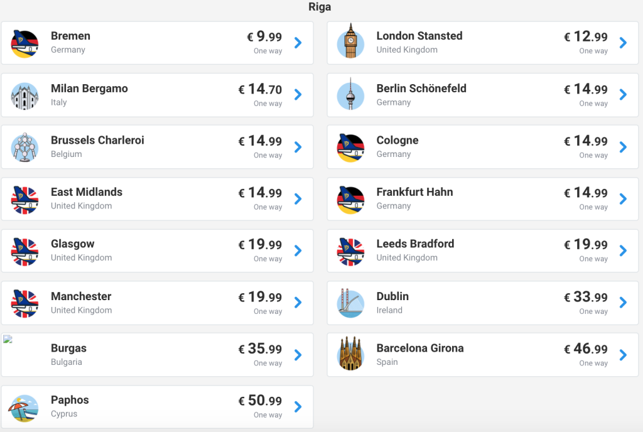Open the Leeds Bradford chevron arrow
Image resolution: width=643 pixels, height=432 pixels.
point(623,251)
